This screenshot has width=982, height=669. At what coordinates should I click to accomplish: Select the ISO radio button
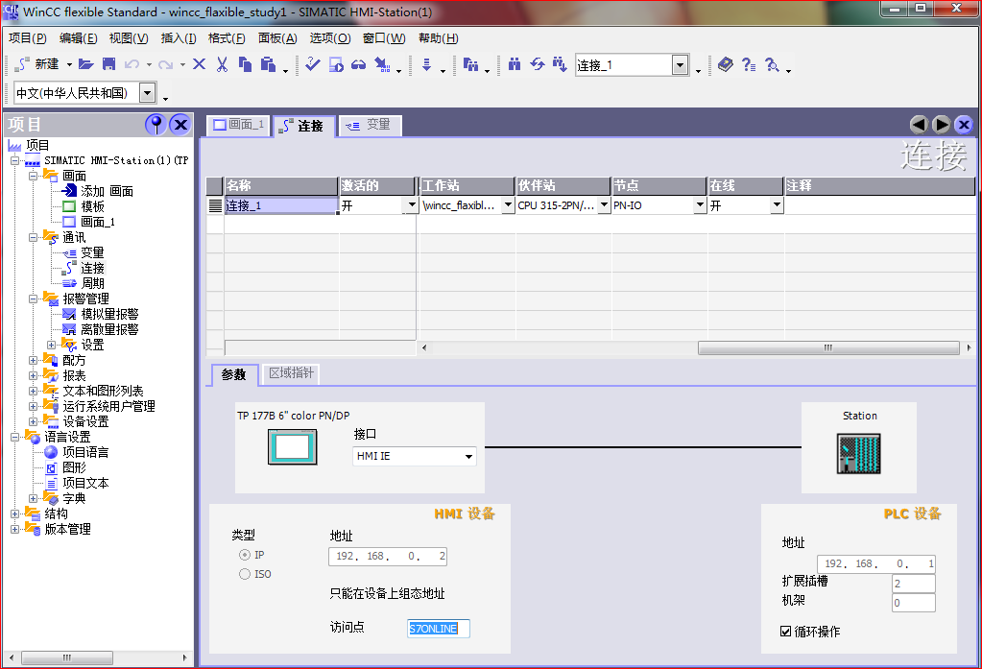pyautogui.click(x=245, y=574)
